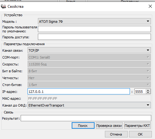Click the printer icon in the Свойства title bar
This screenshot has width=155, height=139.
pyautogui.click(x=3, y=7)
